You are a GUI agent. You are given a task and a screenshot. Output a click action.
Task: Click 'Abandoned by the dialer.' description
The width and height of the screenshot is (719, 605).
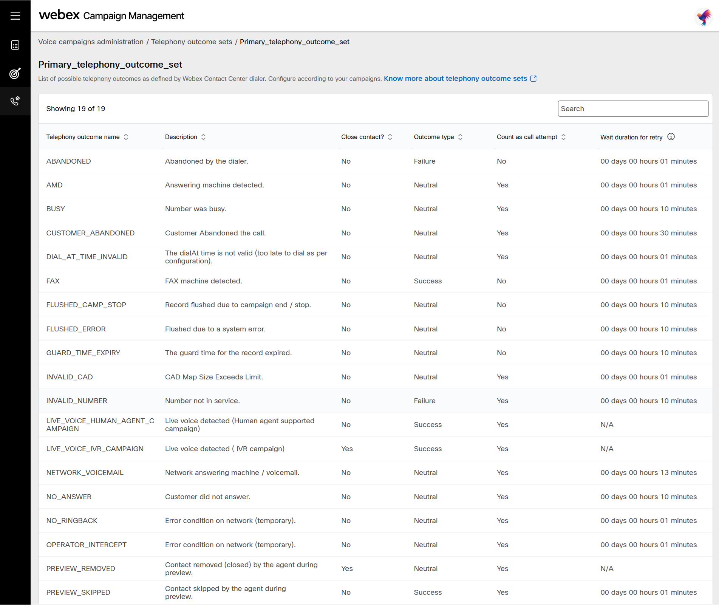point(207,161)
